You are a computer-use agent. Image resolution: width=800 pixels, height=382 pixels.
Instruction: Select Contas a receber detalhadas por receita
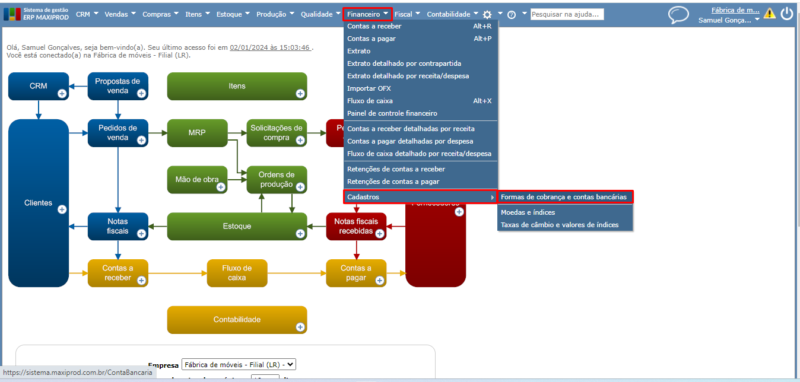click(x=421, y=129)
